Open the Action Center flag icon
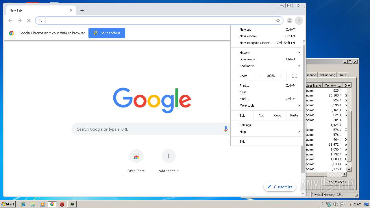Image resolution: width=370 pixels, height=208 pixels. [343, 204]
